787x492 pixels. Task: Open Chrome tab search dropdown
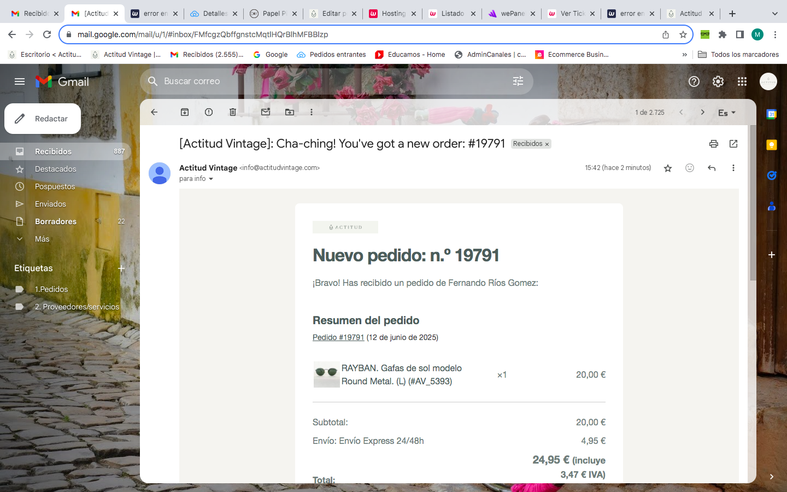click(774, 14)
